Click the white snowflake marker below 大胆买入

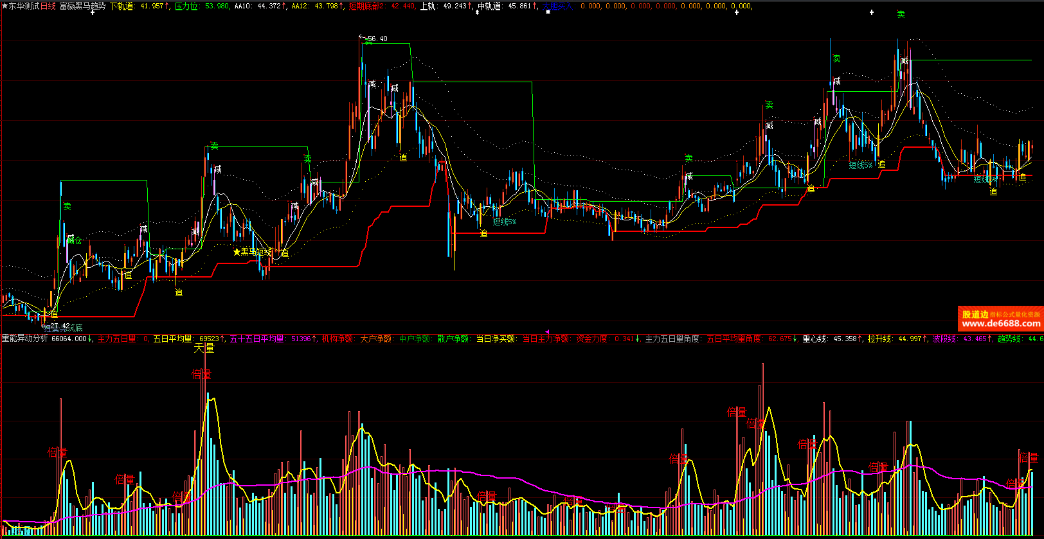(x=548, y=12)
